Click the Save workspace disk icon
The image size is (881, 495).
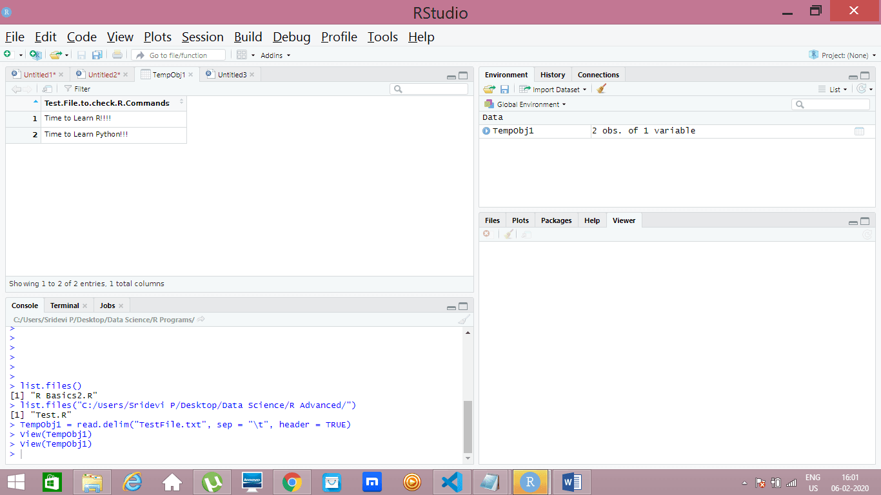tap(504, 89)
